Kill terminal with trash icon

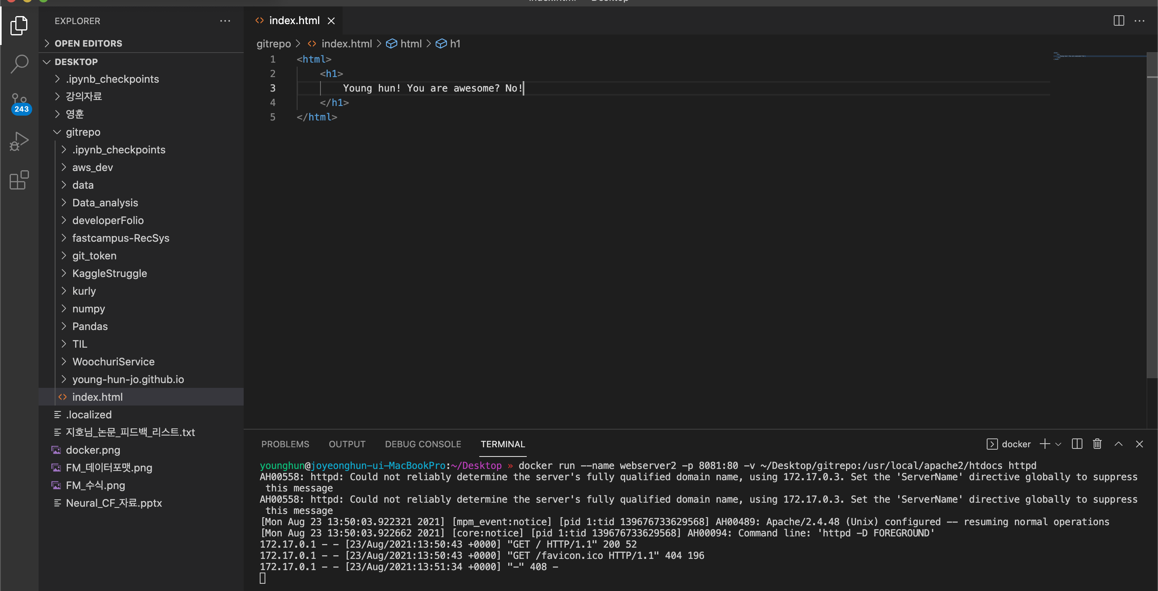[1097, 444]
